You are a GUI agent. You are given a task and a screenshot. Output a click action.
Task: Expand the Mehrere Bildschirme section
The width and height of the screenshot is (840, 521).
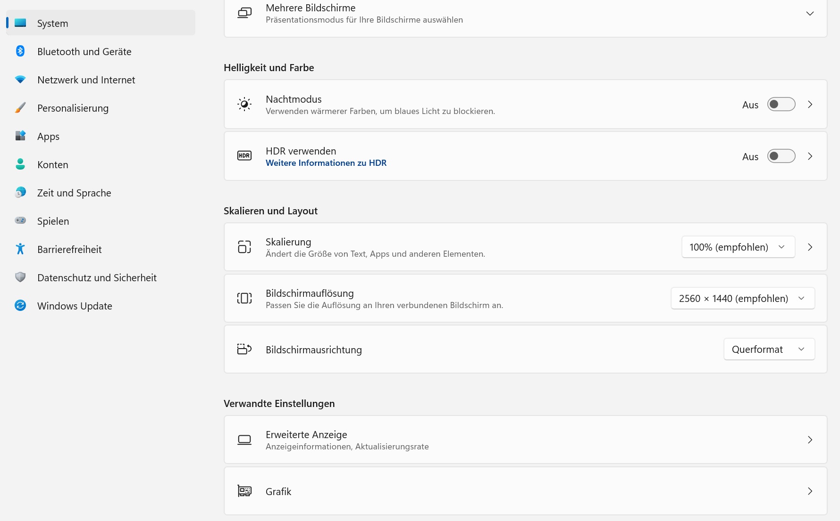coord(810,14)
